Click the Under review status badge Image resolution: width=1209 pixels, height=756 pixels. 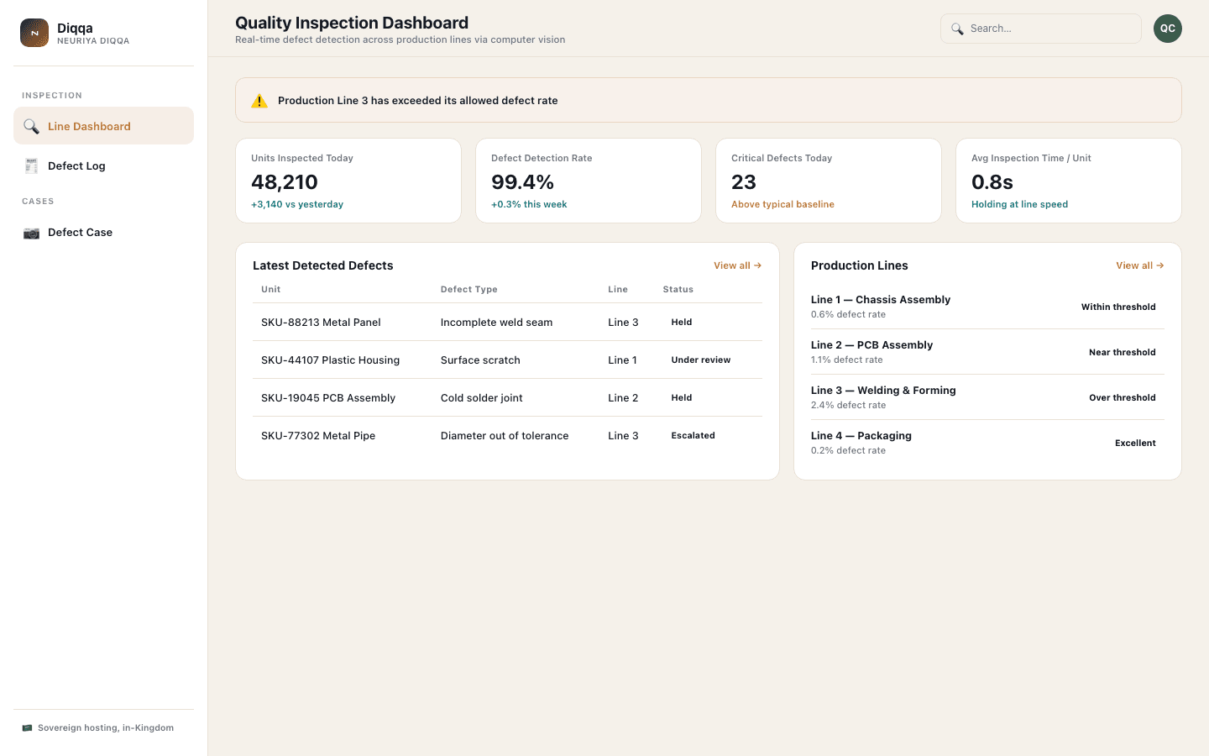pyautogui.click(x=701, y=360)
